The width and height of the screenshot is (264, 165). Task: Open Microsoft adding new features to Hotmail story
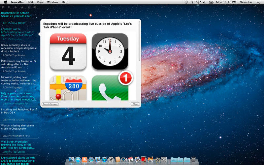click(19, 81)
